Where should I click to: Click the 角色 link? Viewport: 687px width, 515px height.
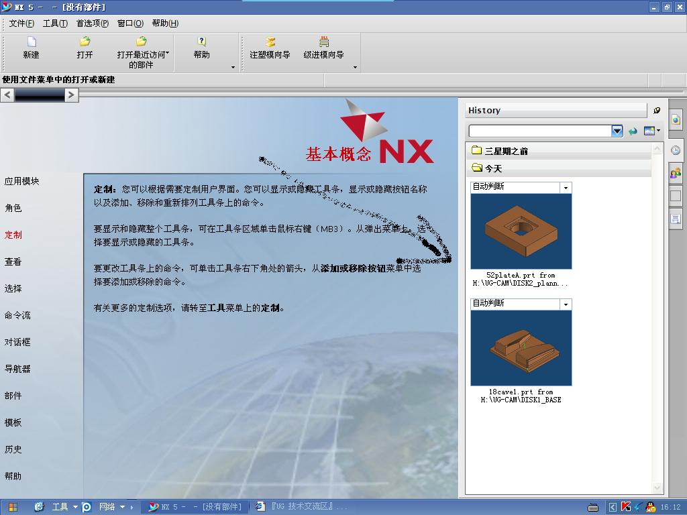(x=13, y=208)
